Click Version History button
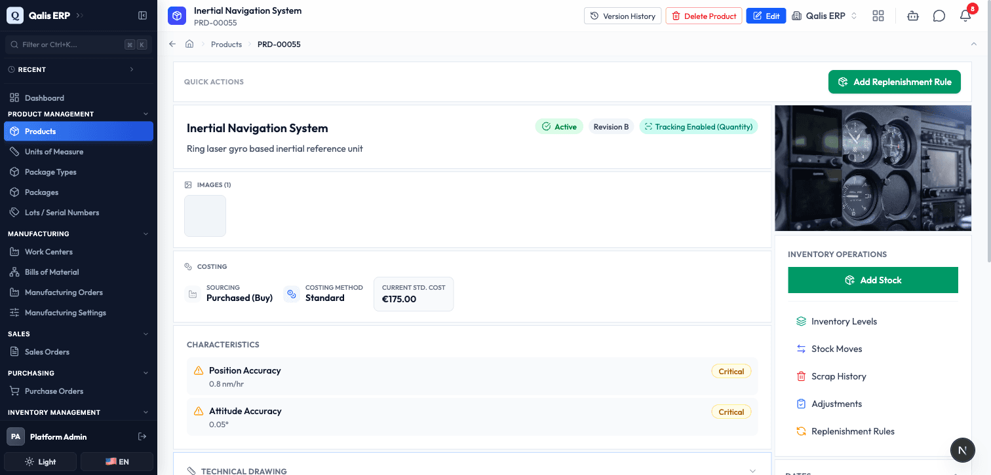This screenshot has height=475, width=991. [x=623, y=16]
